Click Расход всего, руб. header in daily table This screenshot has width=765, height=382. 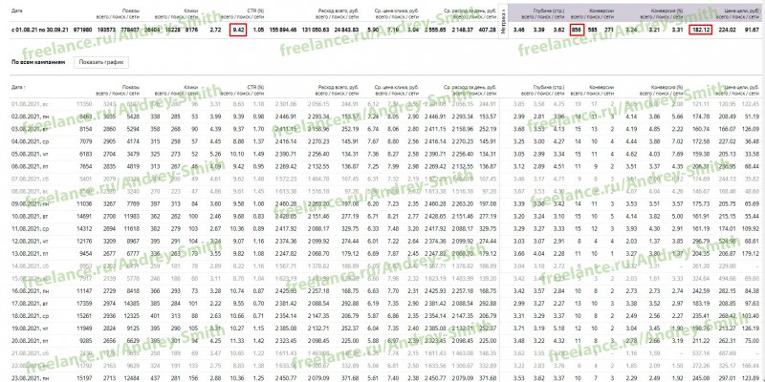(x=339, y=87)
